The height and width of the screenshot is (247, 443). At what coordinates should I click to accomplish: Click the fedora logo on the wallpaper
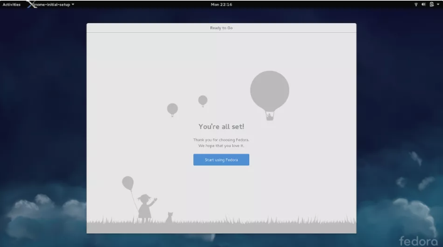418,241
